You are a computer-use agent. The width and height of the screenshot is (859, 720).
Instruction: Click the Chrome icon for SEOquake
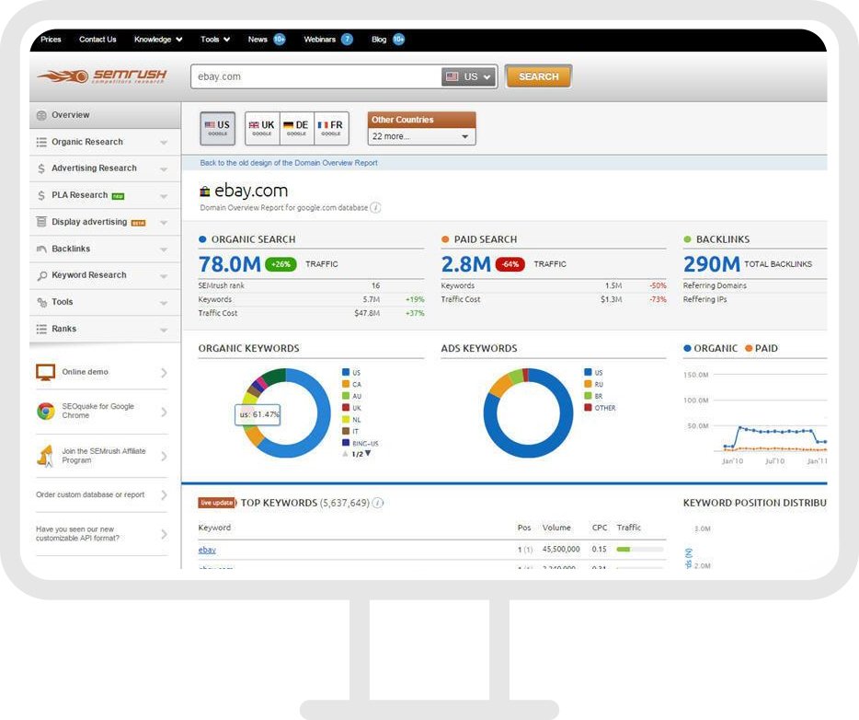pyautogui.click(x=46, y=411)
